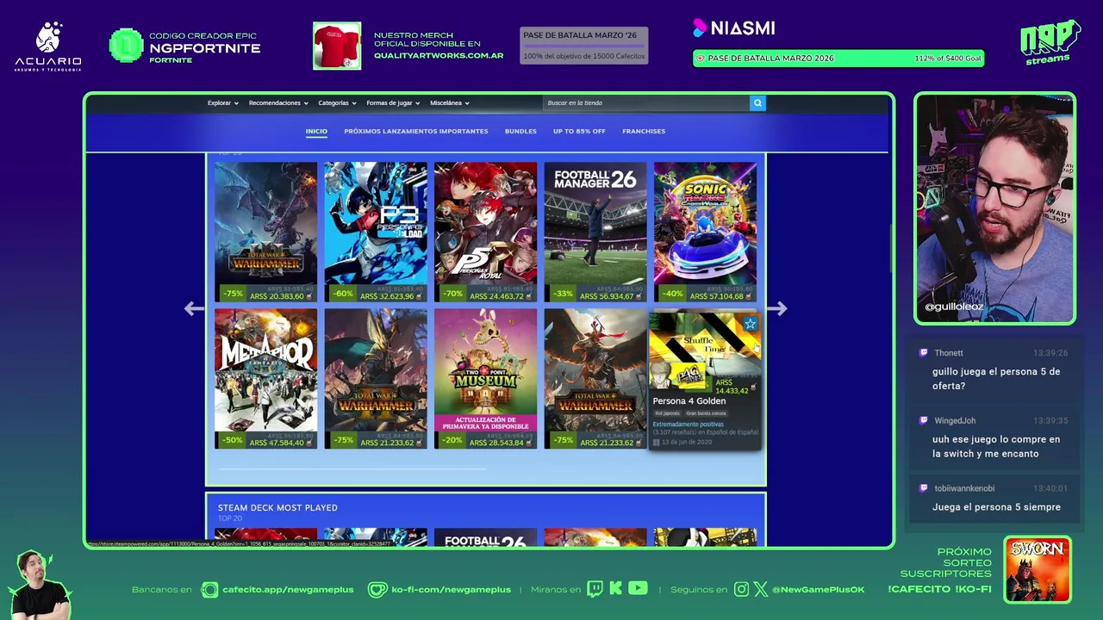
Task: Click the Kick icon in the footer
Action: coord(615,589)
